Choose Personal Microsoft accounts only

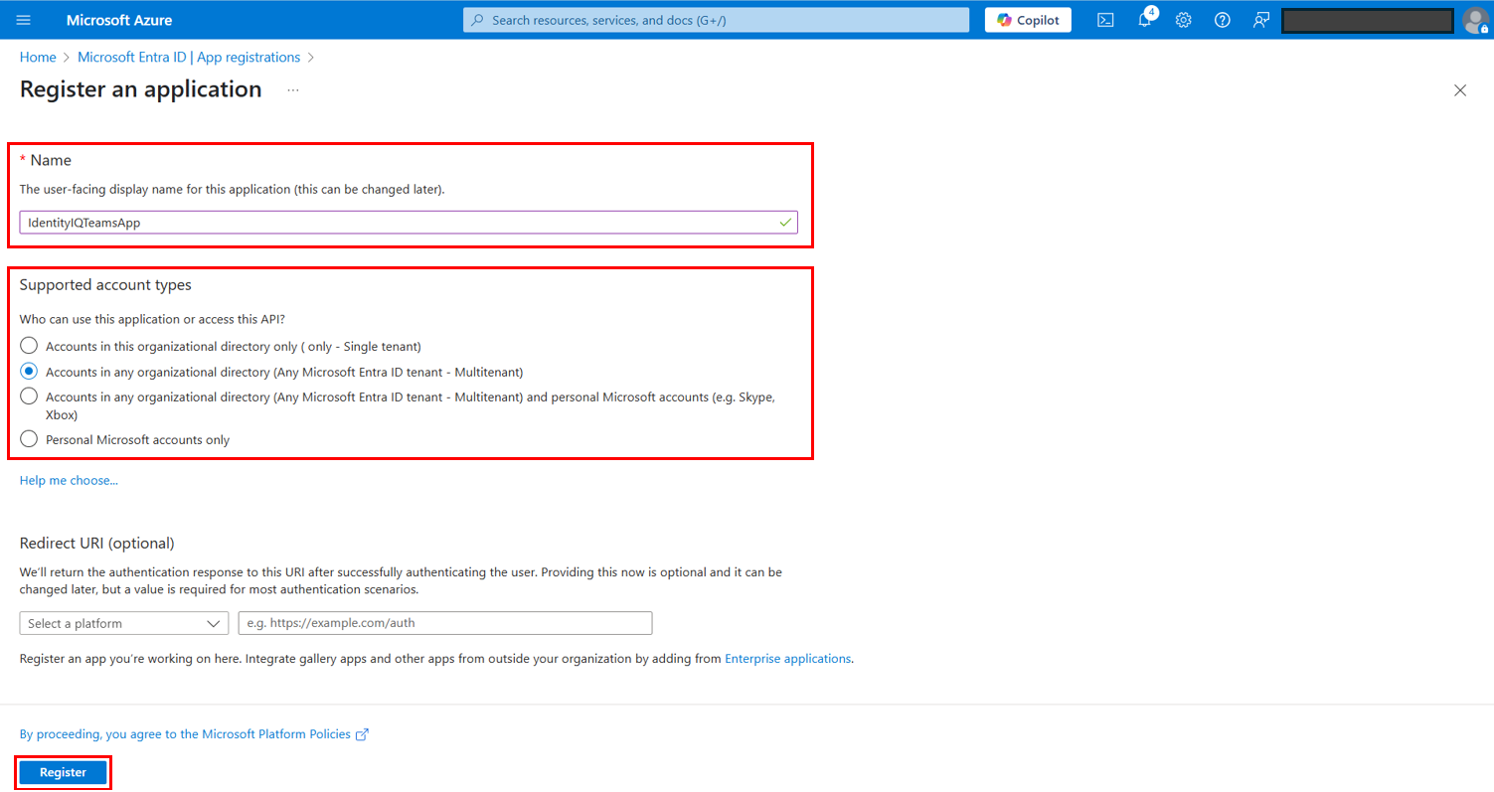(x=30, y=439)
